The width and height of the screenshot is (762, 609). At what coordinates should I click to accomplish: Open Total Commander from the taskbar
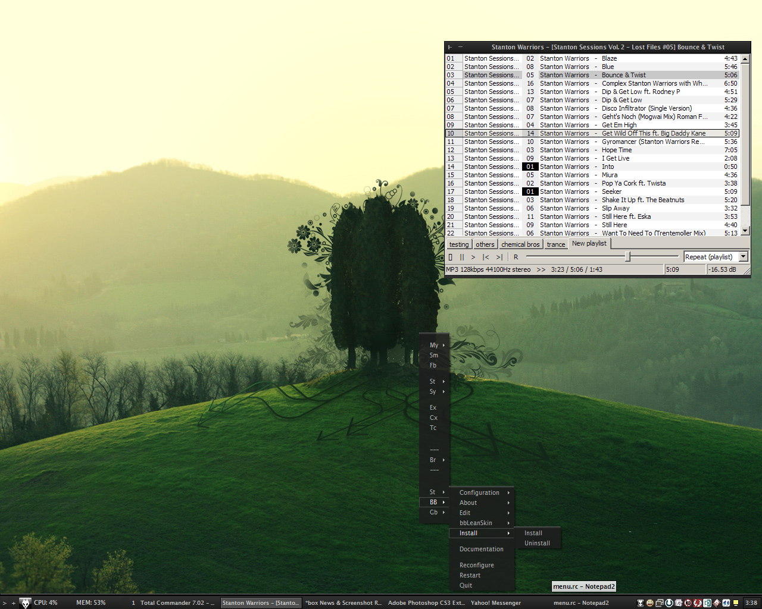pyautogui.click(x=176, y=602)
